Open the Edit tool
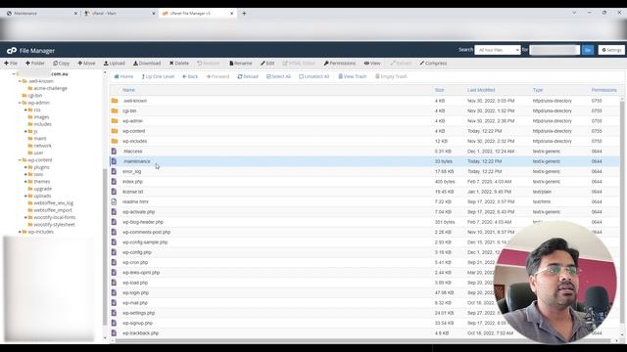The image size is (627, 352). click(x=267, y=63)
